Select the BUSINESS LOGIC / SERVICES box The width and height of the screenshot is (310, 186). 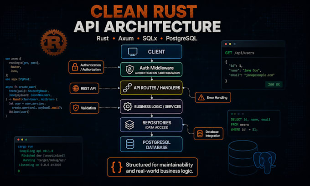pyautogui.click(x=151, y=106)
